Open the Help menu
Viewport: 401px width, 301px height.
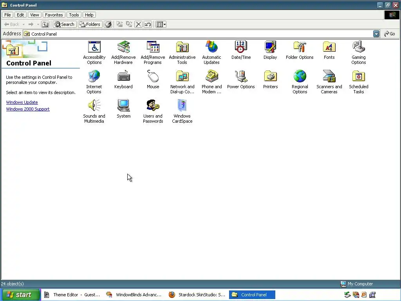click(89, 15)
